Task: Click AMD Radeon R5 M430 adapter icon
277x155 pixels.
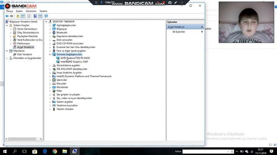Action: tap(58, 58)
